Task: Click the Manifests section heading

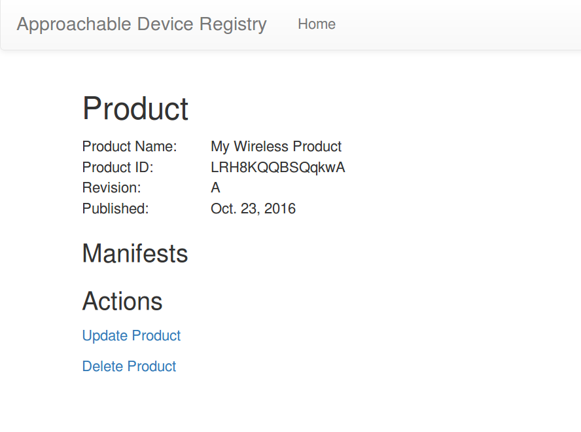Action: (x=135, y=254)
